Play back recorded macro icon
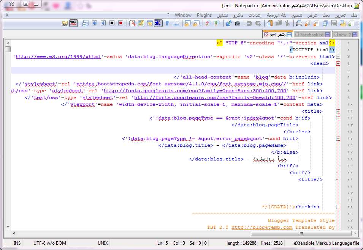This screenshot has width=363, height=250. point(103,23)
